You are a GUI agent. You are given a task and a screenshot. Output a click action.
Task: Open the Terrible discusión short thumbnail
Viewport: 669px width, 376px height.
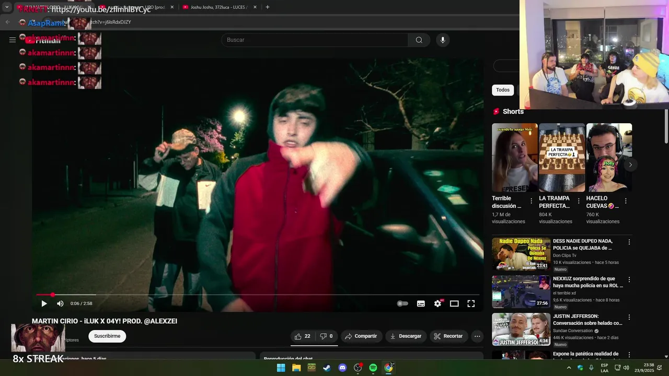coord(515,157)
